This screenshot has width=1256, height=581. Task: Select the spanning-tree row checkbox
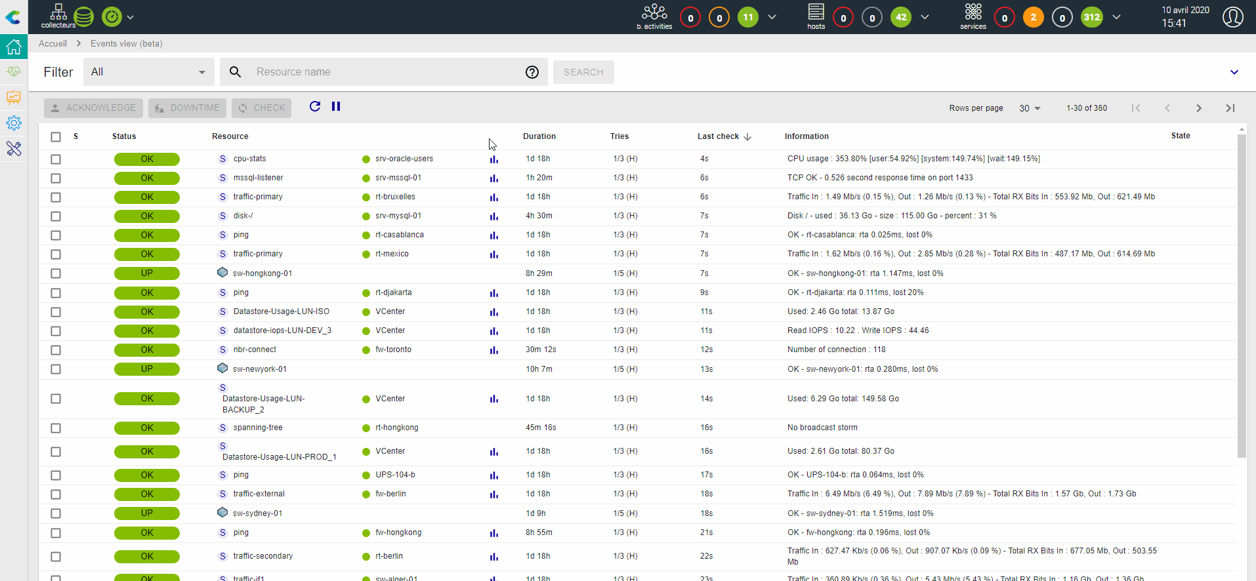tap(56, 428)
